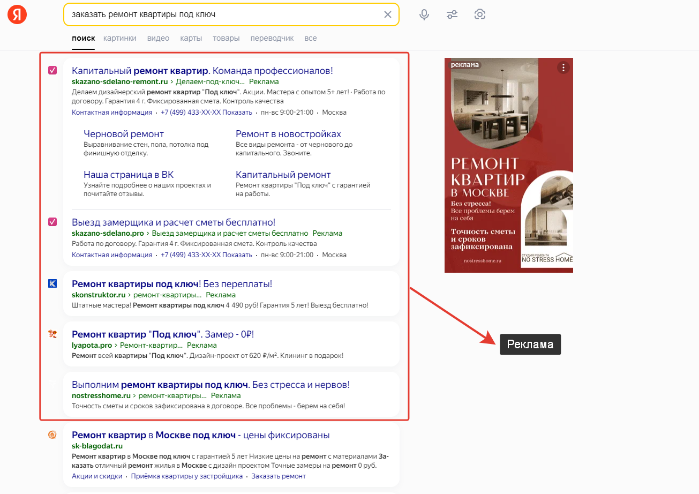Open the "Наша страница в ВК" sitelink

click(x=129, y=175)
